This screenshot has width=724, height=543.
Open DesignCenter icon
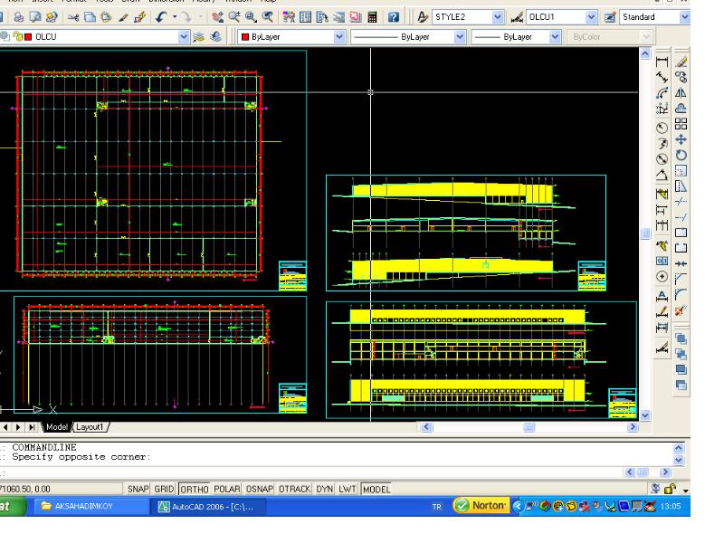(x=305, y=17)
